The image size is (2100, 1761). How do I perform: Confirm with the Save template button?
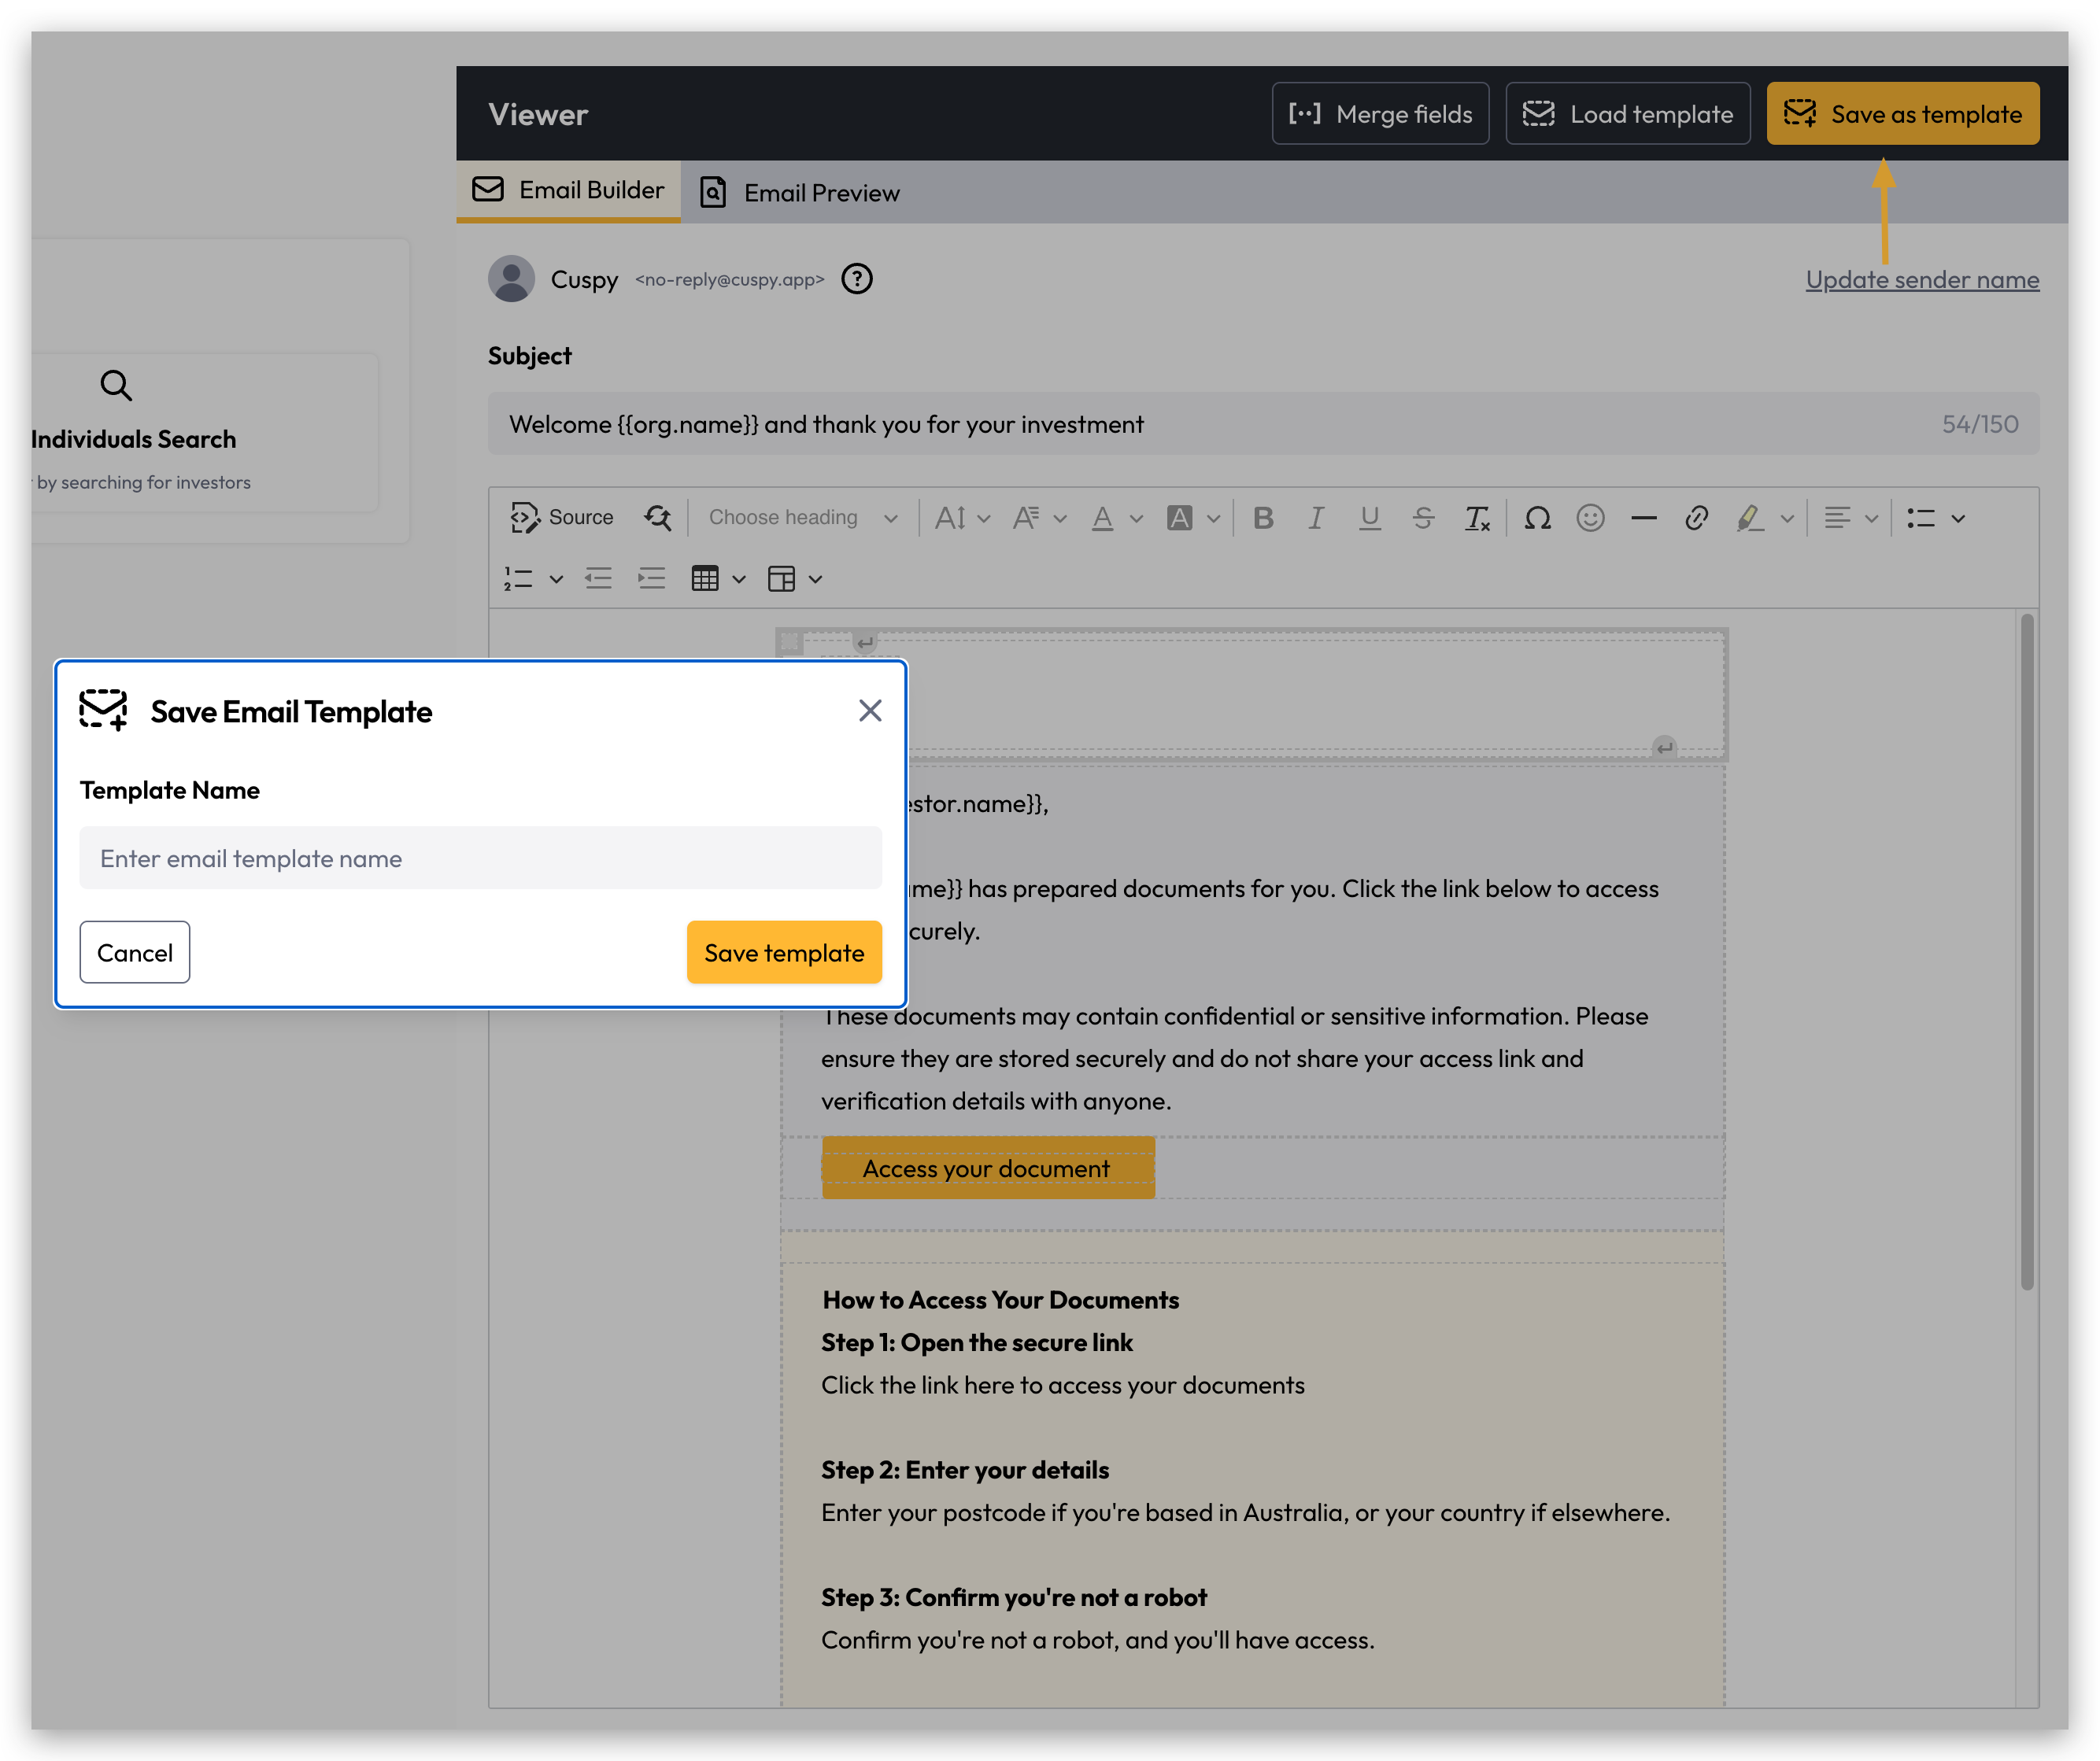click(x=784, y=952)
